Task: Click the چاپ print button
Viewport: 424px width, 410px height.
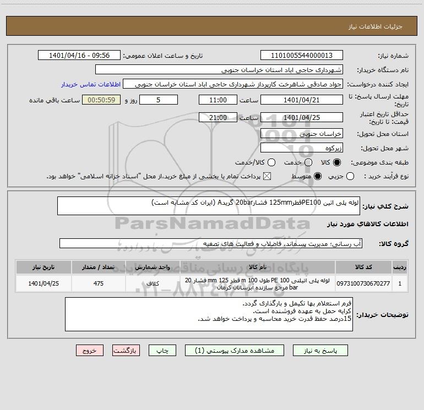Action: (x=162, y=351)
